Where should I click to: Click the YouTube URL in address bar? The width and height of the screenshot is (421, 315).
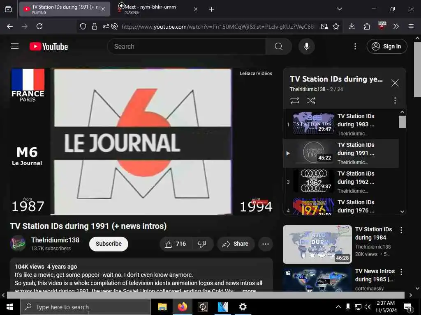[218, 27]
